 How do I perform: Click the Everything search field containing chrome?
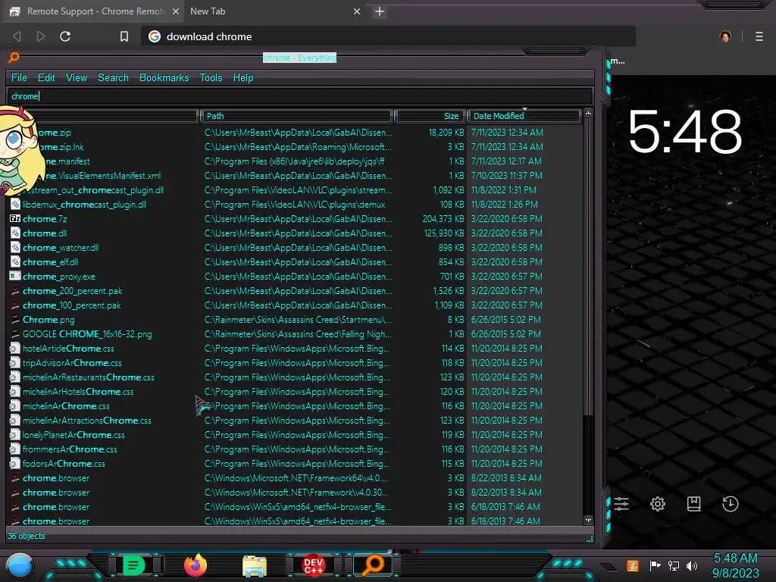coord(299,96)
